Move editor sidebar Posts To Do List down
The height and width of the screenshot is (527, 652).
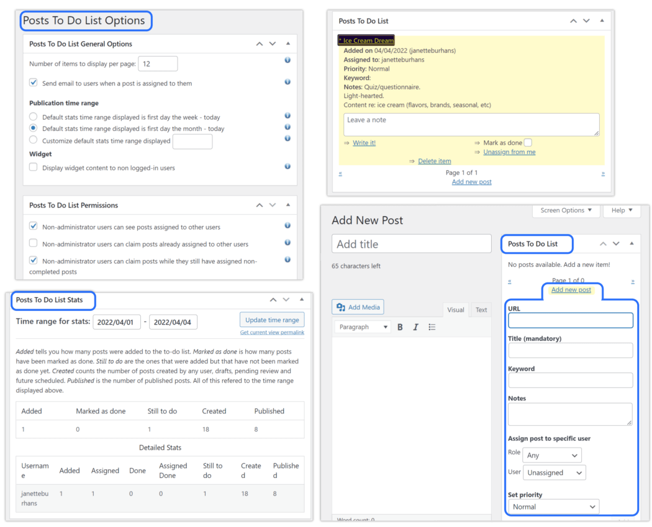click(616, 244)
